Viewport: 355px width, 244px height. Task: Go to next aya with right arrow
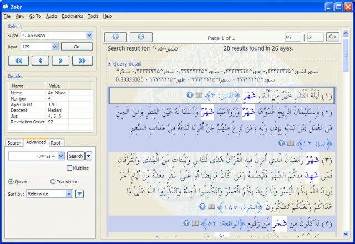click(60, 61)
